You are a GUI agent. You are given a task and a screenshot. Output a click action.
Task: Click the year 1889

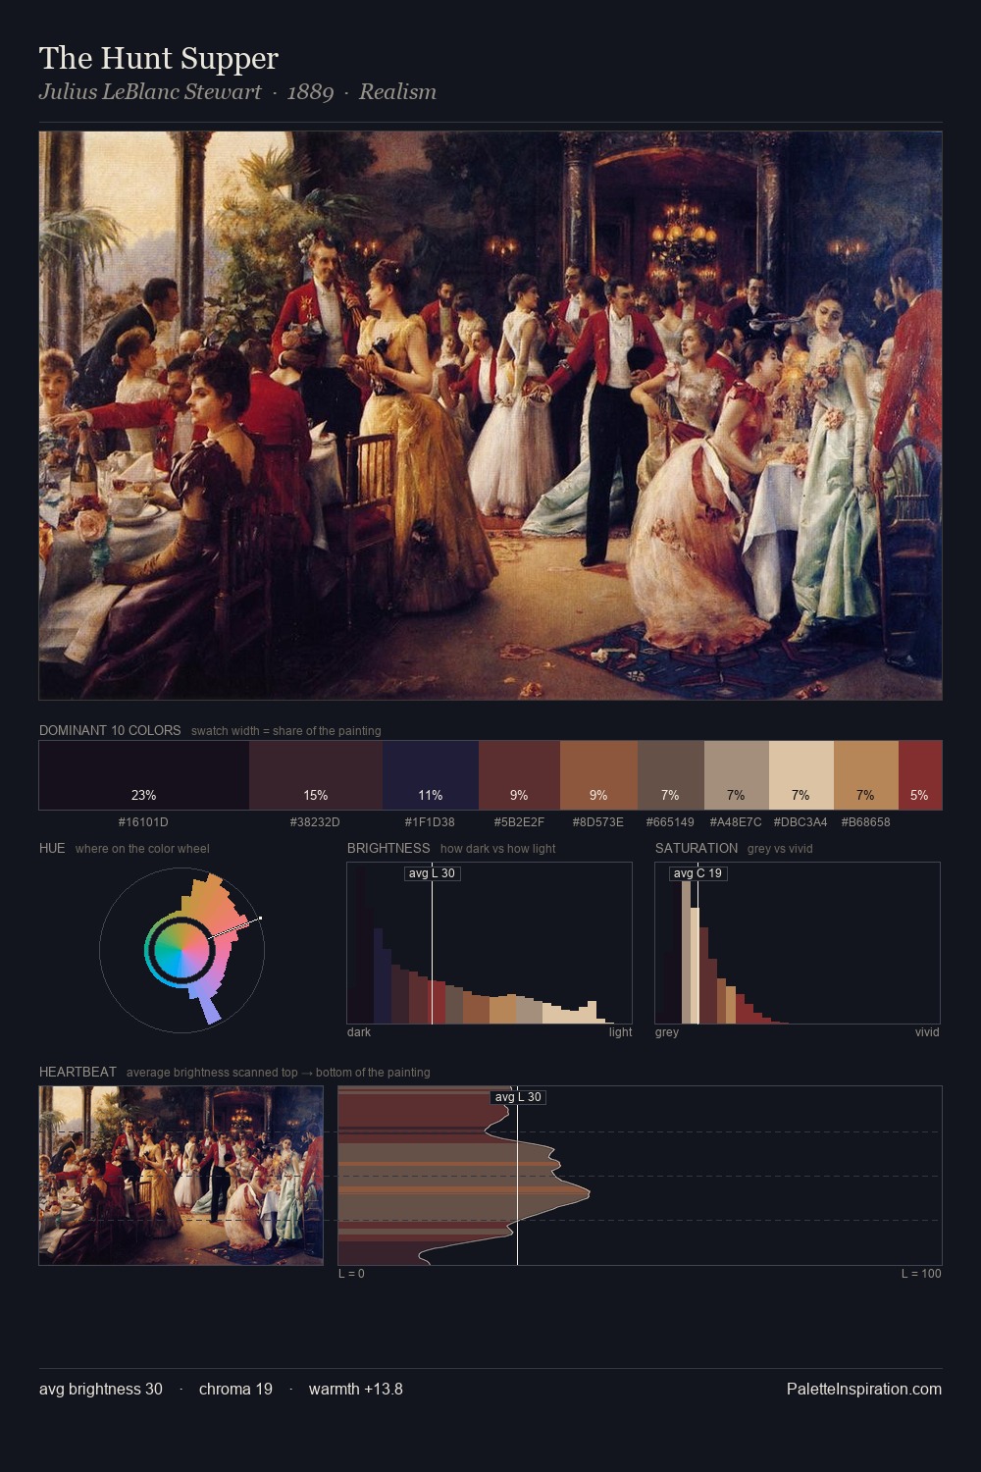point(310,91)
